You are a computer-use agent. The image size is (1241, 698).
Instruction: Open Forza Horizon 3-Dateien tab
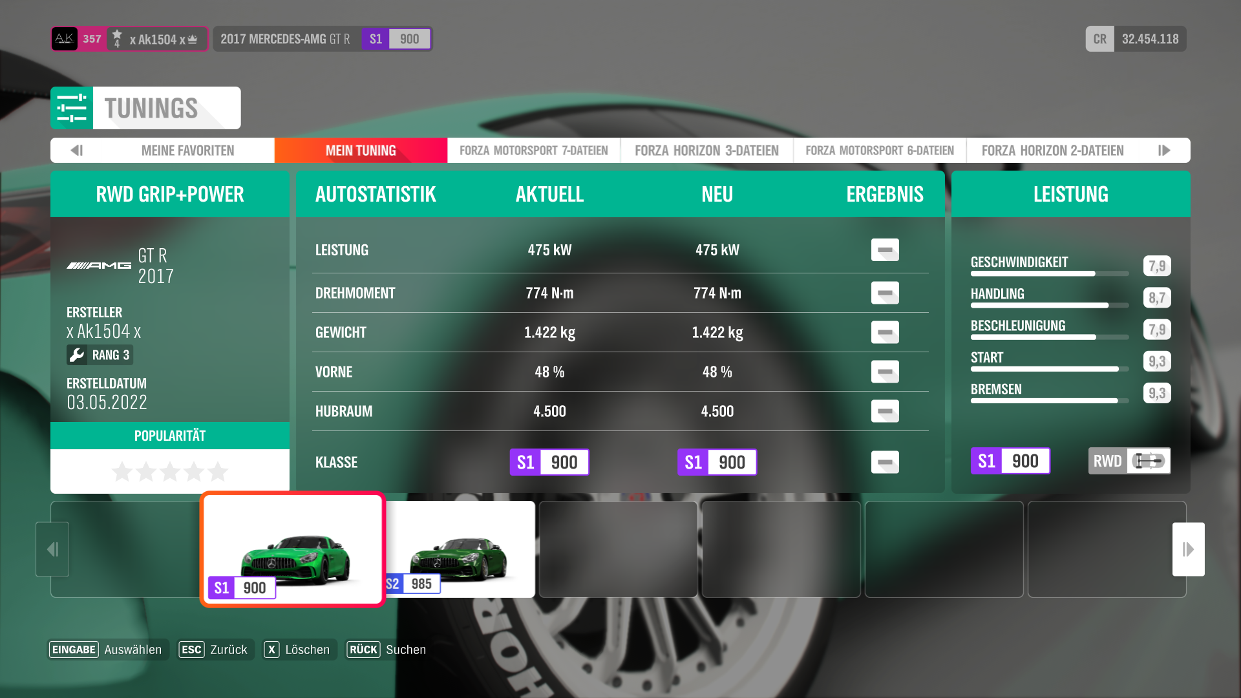point(706,151)
